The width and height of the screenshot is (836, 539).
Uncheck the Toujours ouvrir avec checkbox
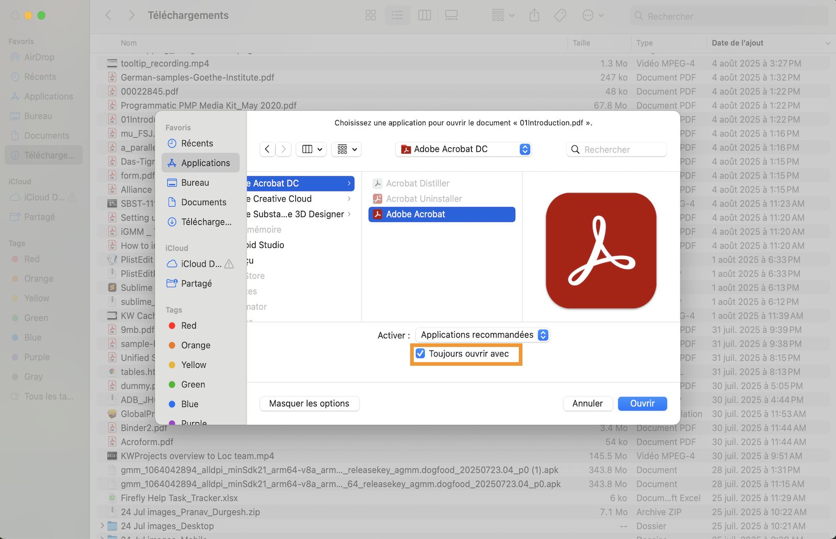coord(420,353)
